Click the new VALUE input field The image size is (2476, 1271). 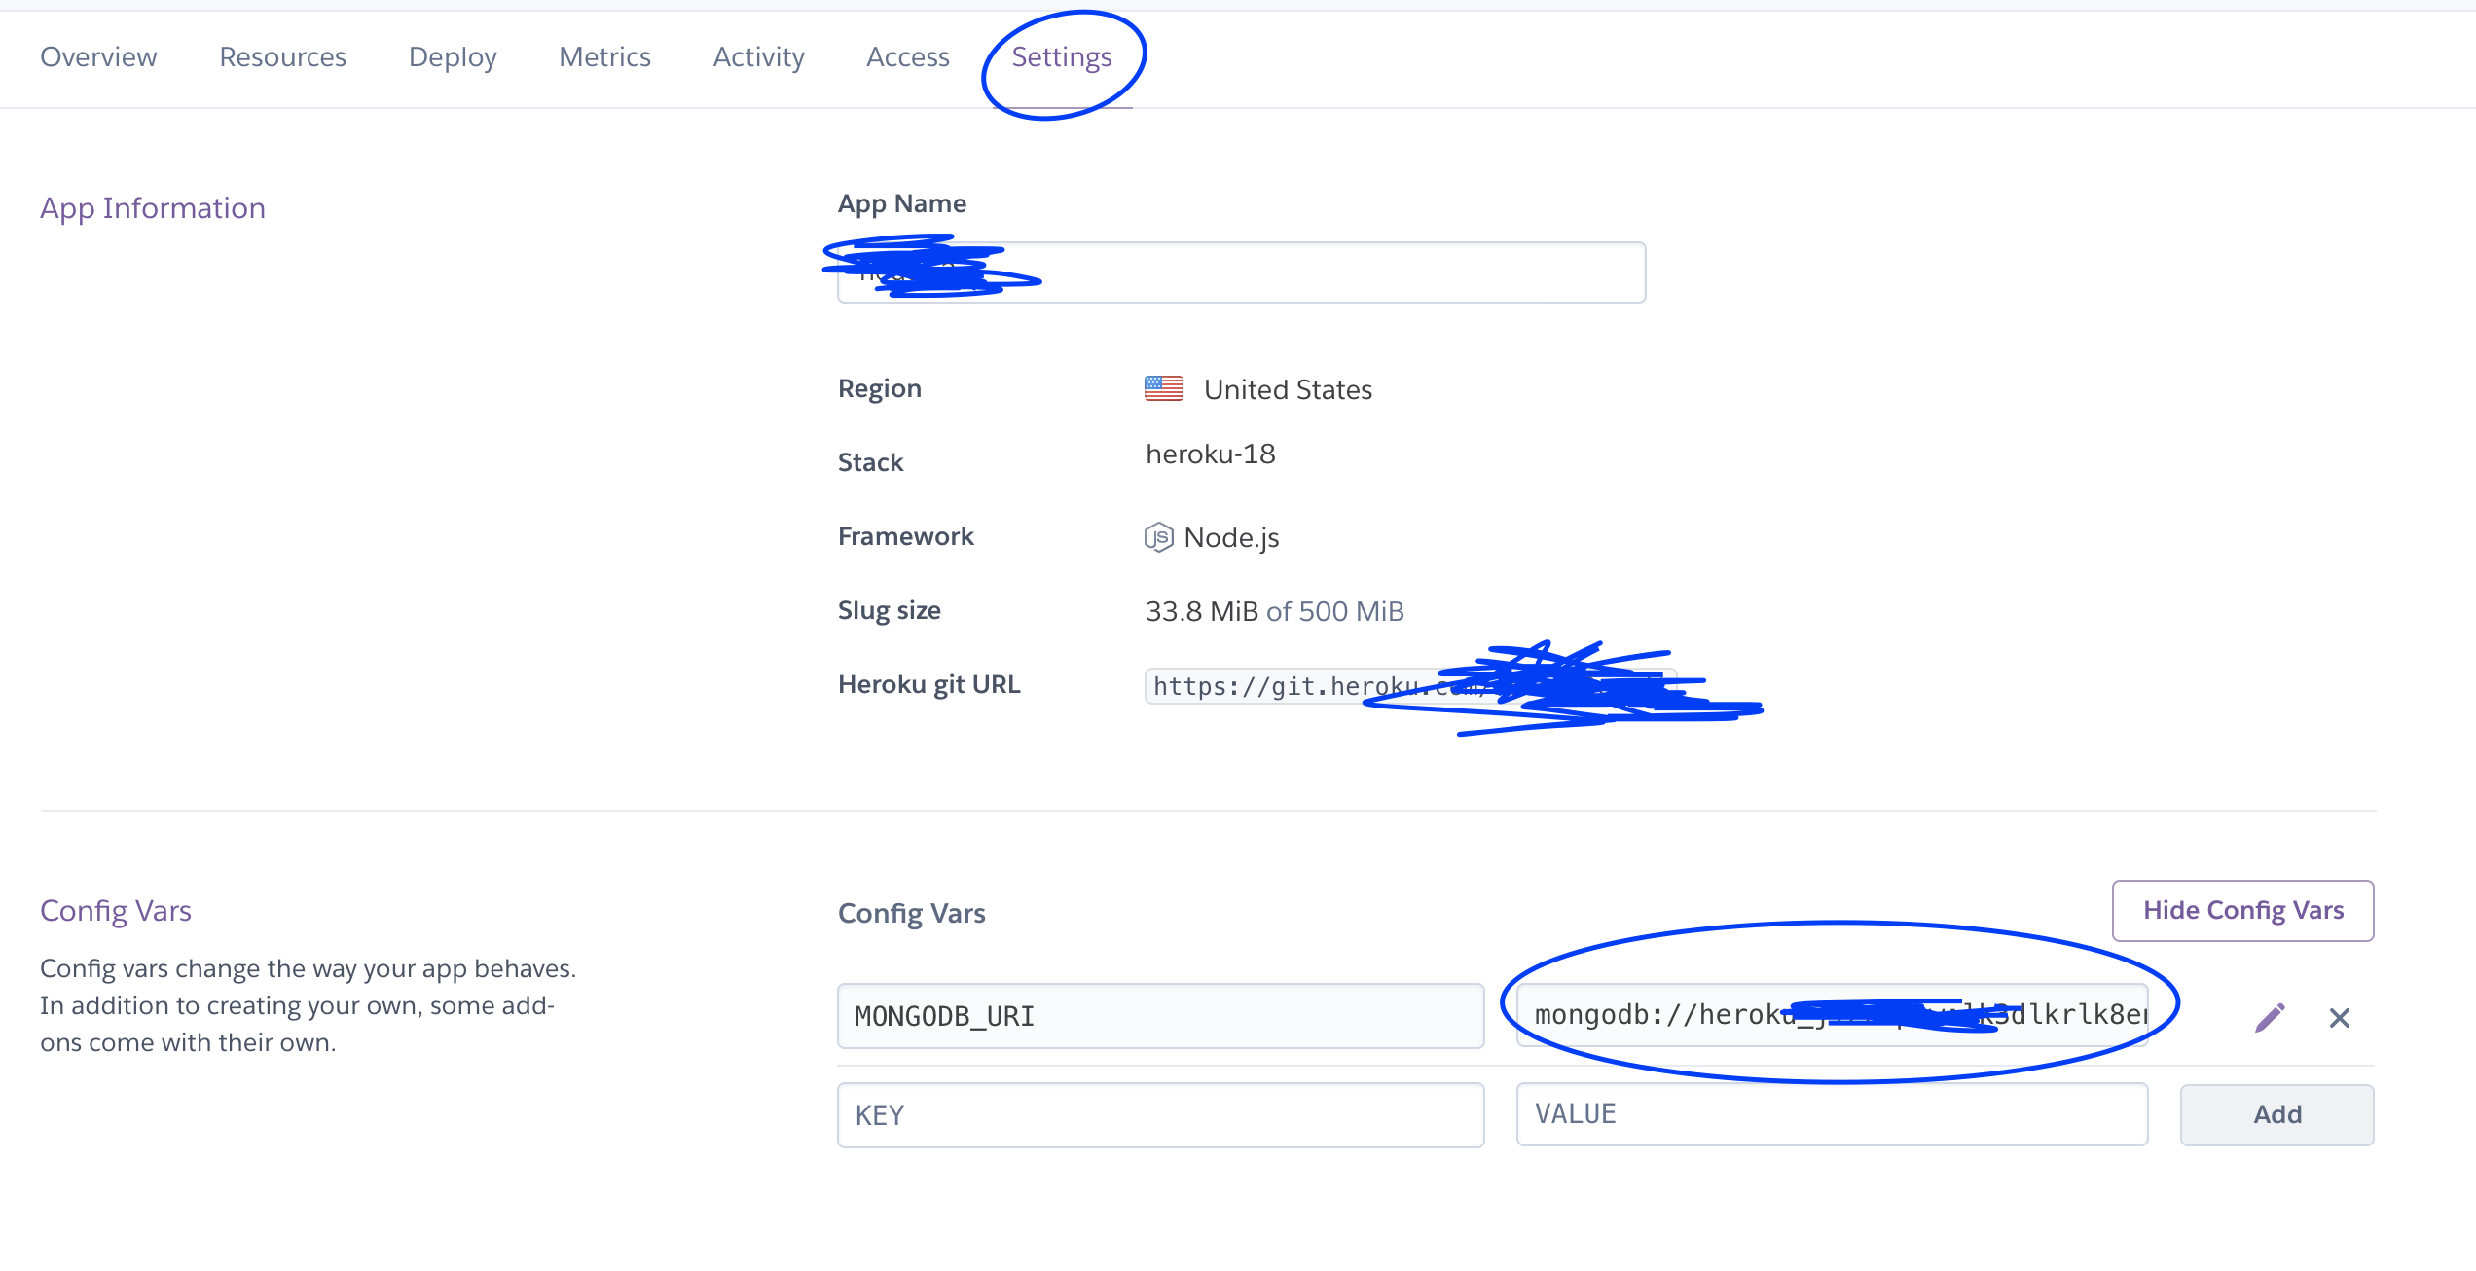tap(1832, 1114)
